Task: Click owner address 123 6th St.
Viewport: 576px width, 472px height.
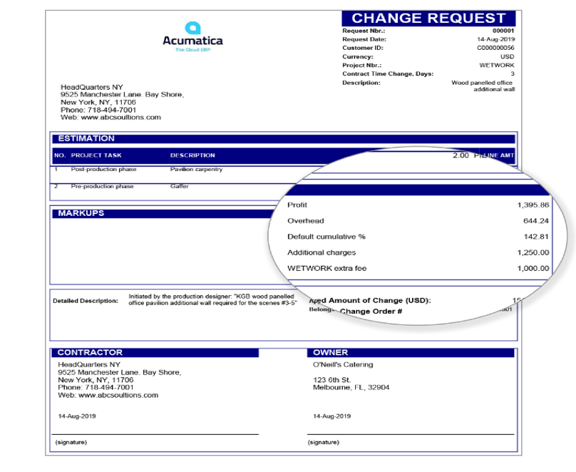Action: (331, 380)
